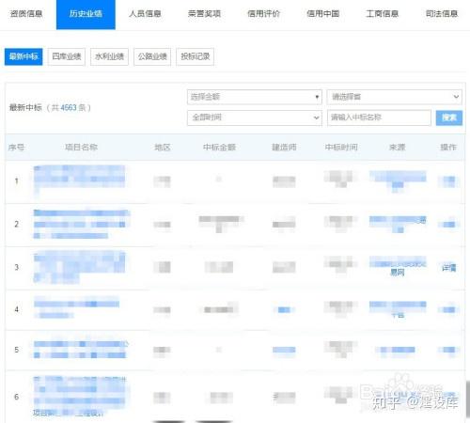Show the 四库业绩 records

coord(67,56)
